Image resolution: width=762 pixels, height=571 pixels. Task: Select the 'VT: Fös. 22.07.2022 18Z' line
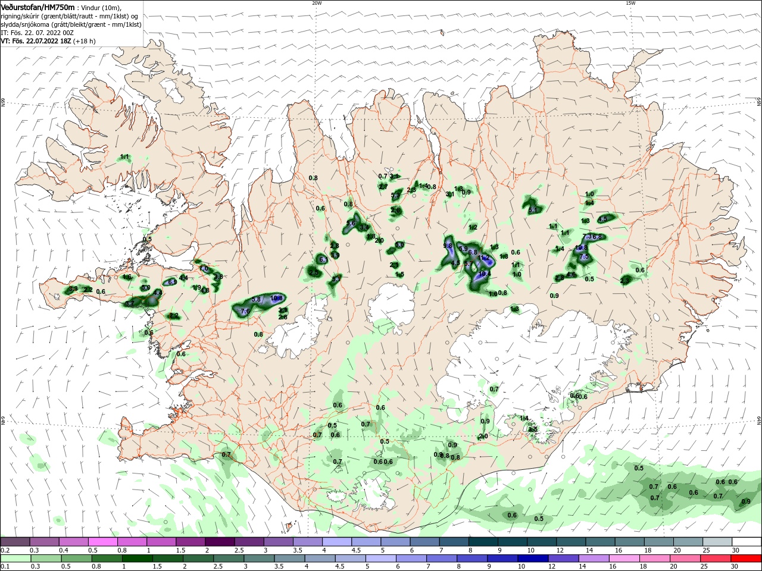(x=36, y=41)
